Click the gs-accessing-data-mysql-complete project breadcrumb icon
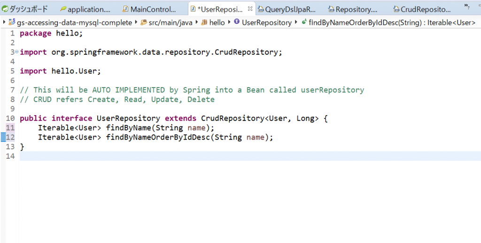 pyautogui.click(x=12, y=22)
